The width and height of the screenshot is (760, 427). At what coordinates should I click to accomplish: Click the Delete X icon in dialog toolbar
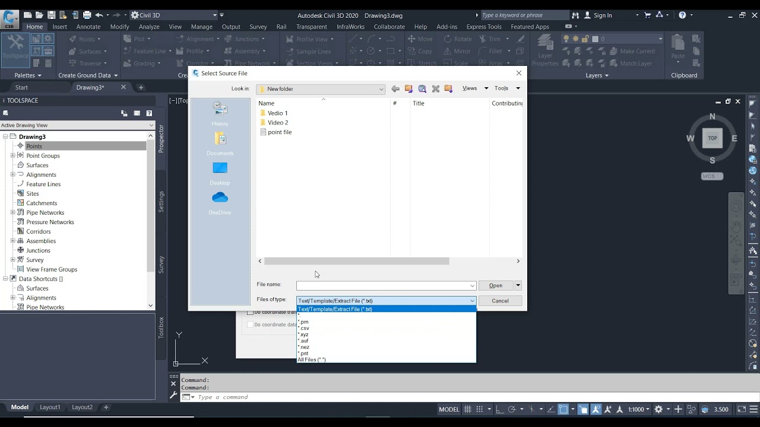coord(435,89)
